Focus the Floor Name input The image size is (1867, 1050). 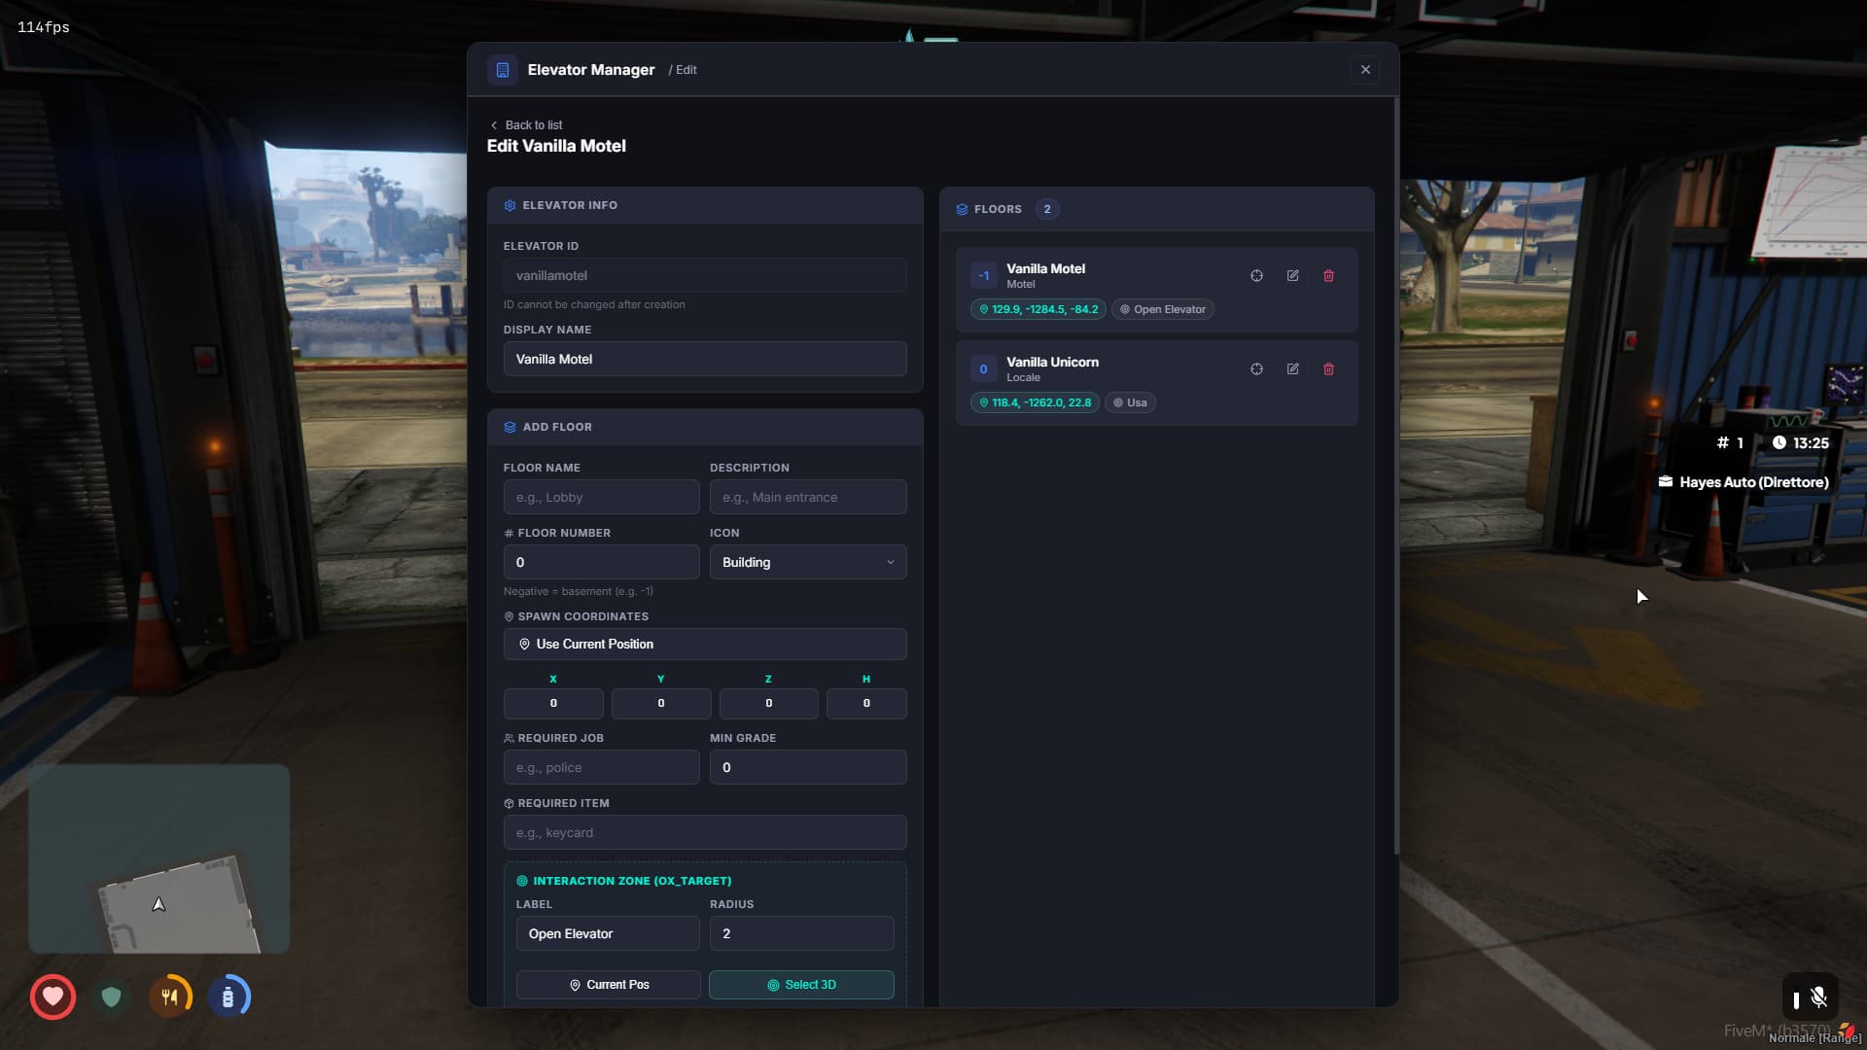coord(601,497)
